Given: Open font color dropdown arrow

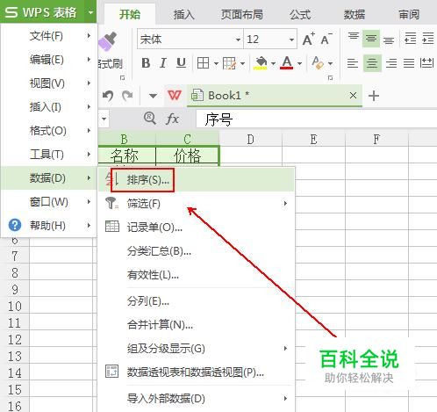Looking at the screenshot, I should (299, 63).
